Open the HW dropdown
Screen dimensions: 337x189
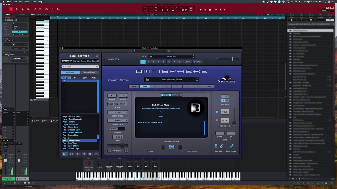pyautogui.click(x=143, y=57)
